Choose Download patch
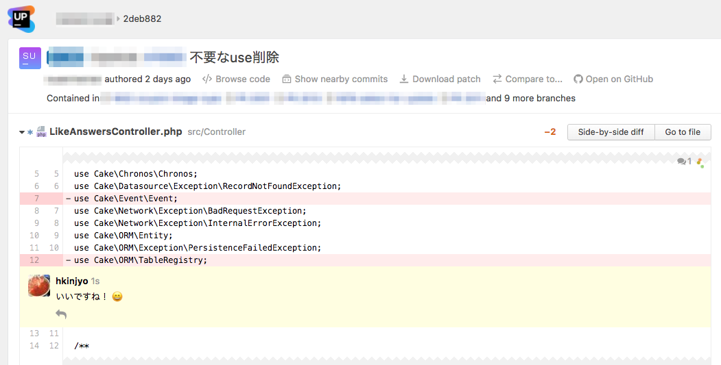Image resolution: width=721 pixels, height=365 pixels. (447, 79)
